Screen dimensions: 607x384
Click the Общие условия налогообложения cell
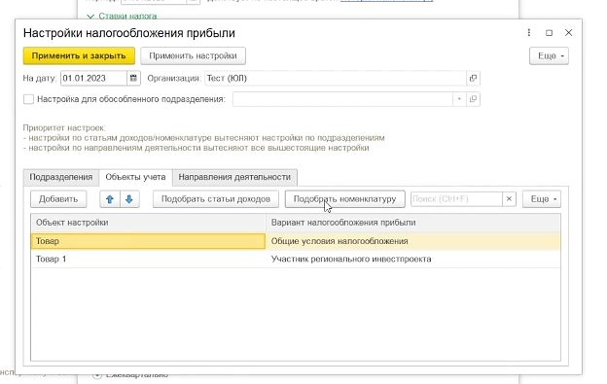(413, 241)
